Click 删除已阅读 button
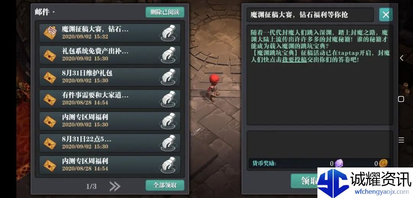This screenshot has height=198, width=413. (165, 12)
